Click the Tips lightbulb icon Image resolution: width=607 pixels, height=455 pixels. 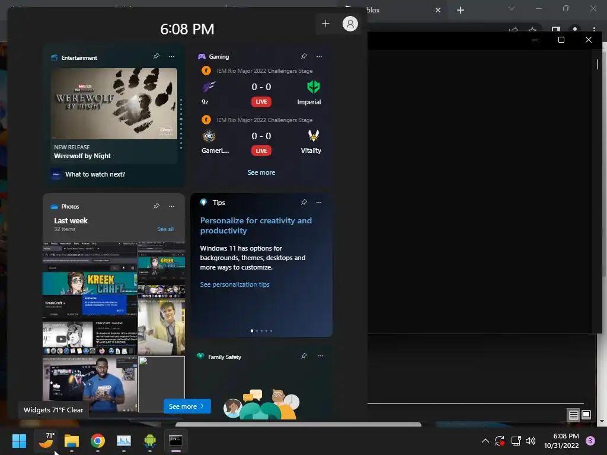coord(204,202)
